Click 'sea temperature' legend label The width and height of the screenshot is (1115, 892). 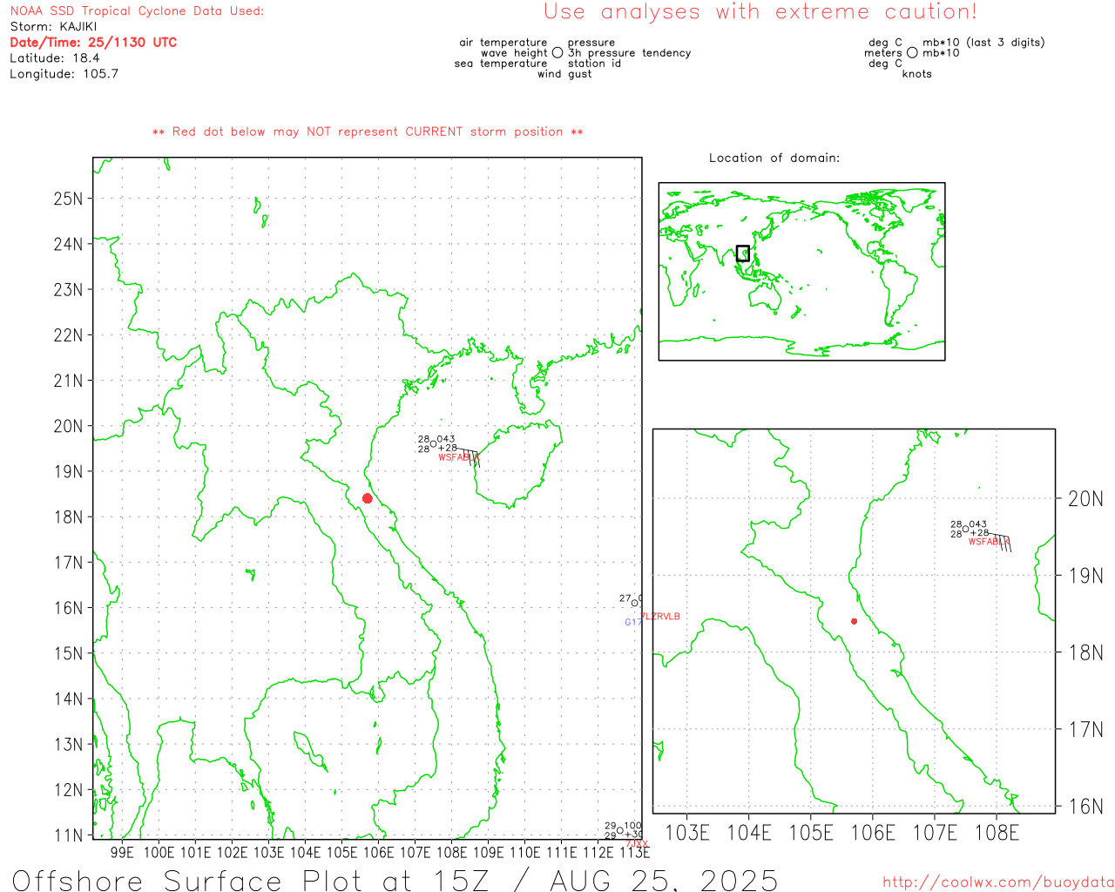[x=501, y=64]
